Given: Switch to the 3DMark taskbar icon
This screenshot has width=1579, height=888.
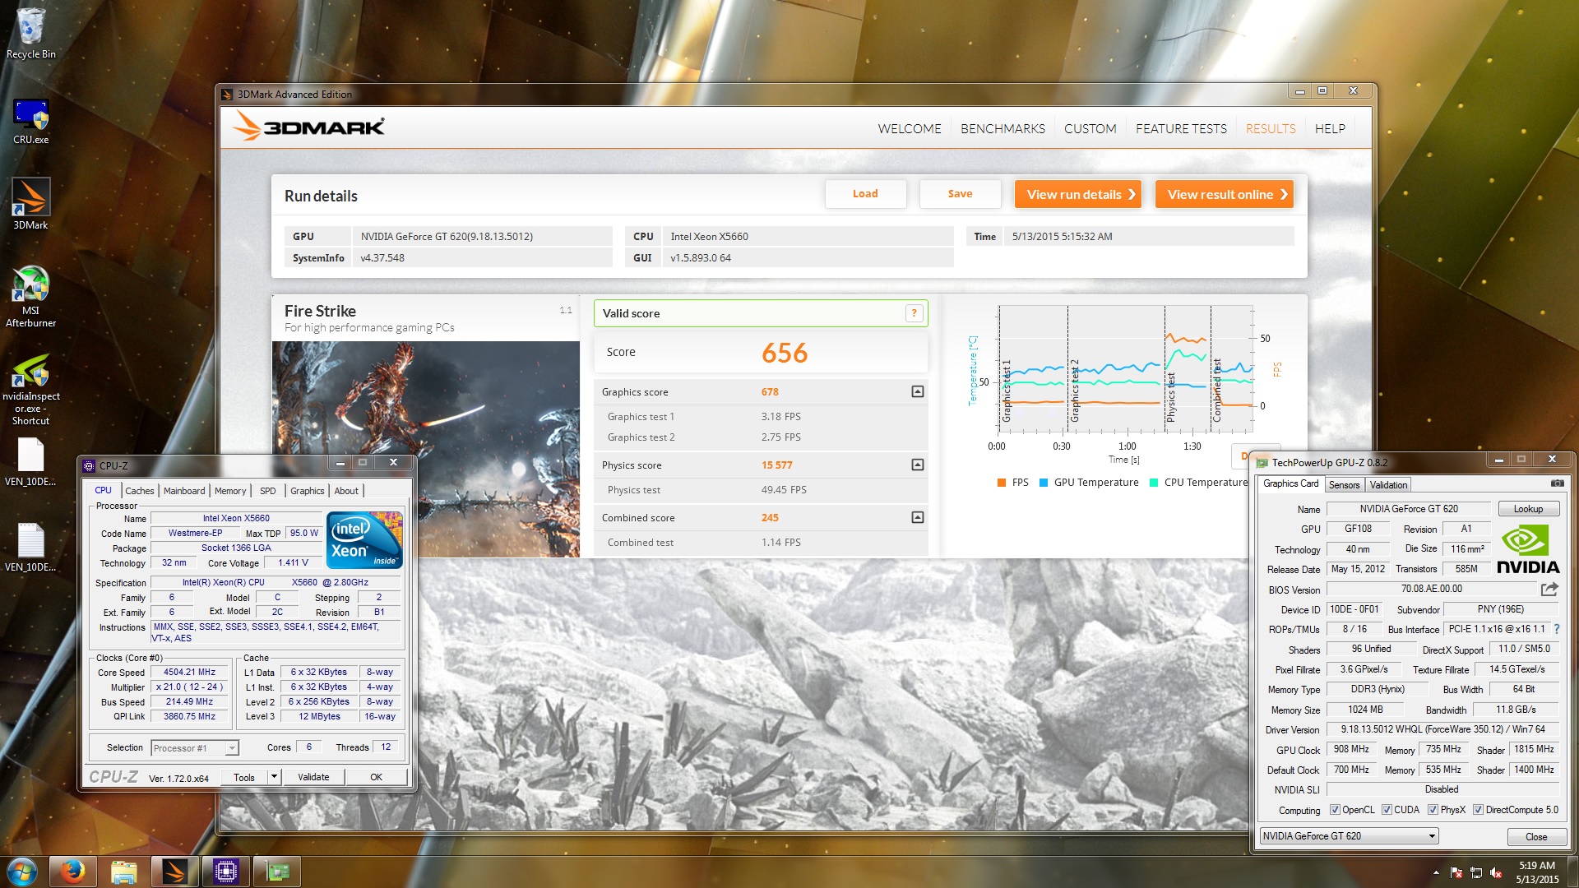Looking at the screenshot, I should [174, 872].
